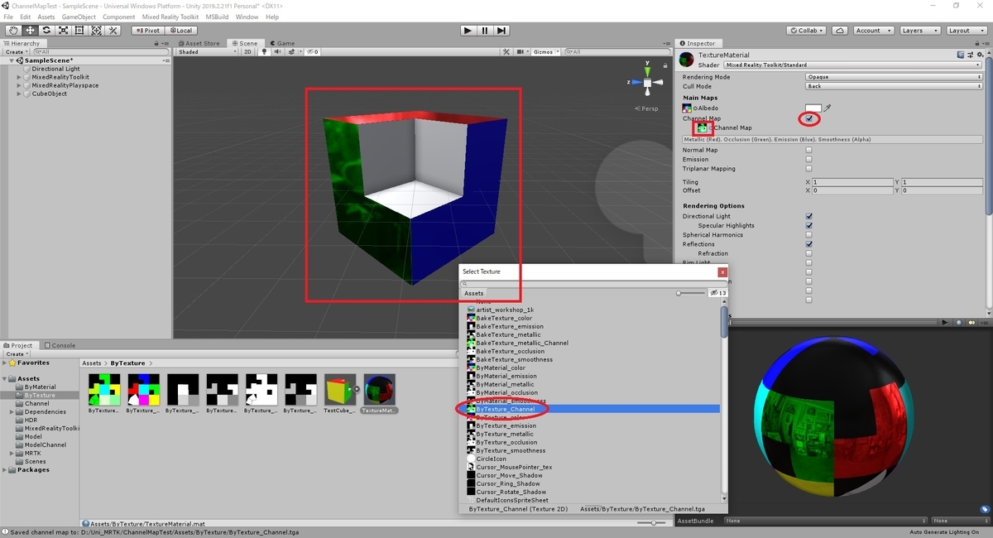The image size is (993, 538).
Task: Click the Pause button
Action: pos(485,31)
